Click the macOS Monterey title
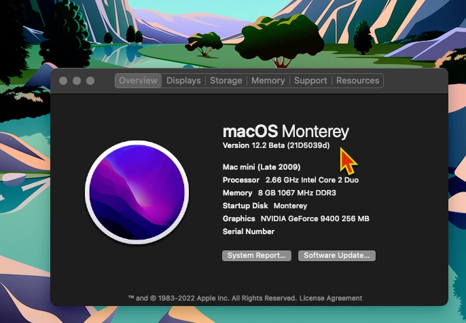Screen dimensions: 466x323 coord(286,131)
